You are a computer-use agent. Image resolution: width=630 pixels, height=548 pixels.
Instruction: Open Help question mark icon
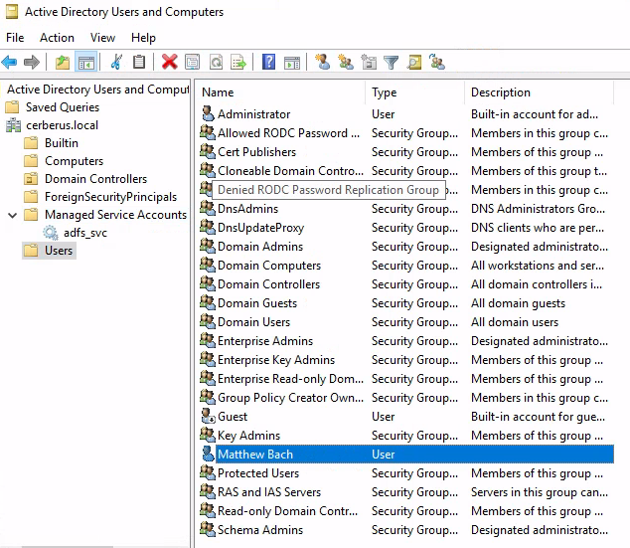coord(268,63)
